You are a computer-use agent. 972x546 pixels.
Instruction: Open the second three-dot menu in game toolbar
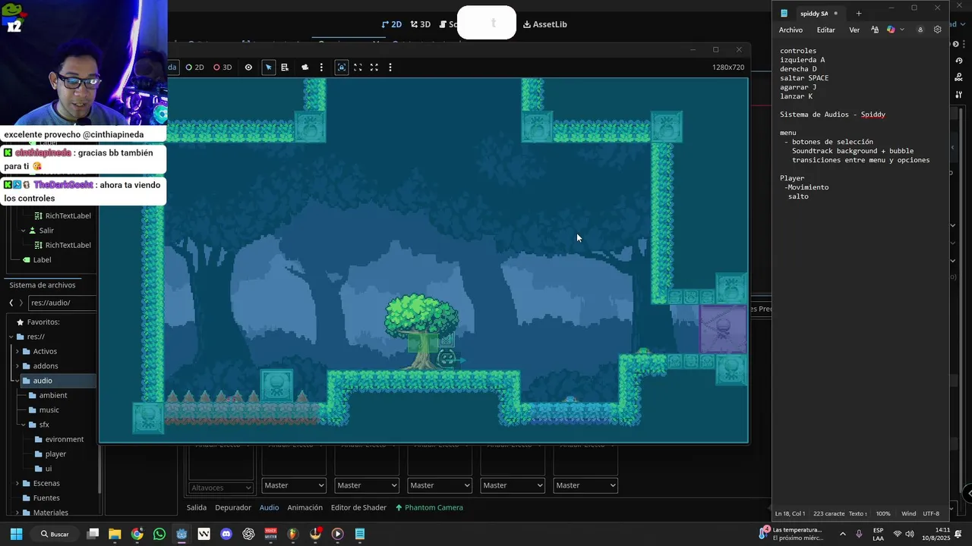390,67
